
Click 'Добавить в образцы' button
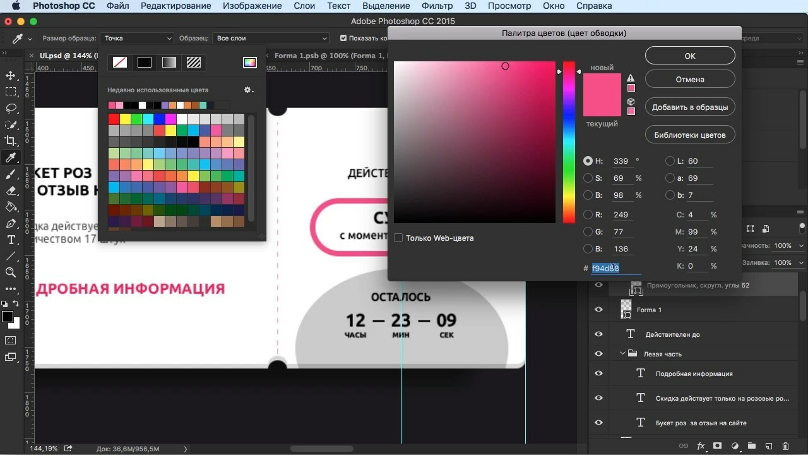coord(690,107)
